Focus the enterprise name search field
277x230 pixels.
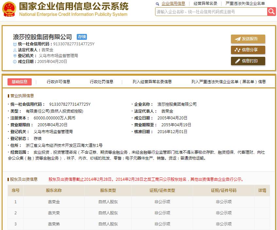tap(211, 12)
